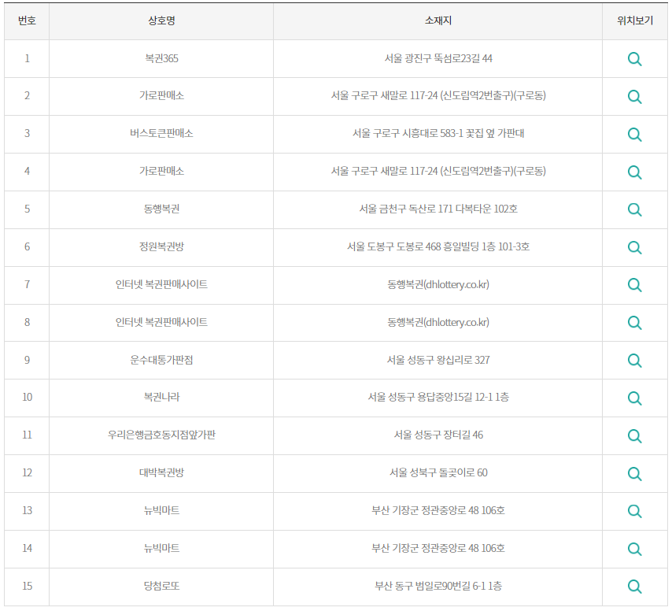Select store name 우리은행금호동지점앞가판

pos(161,435)
